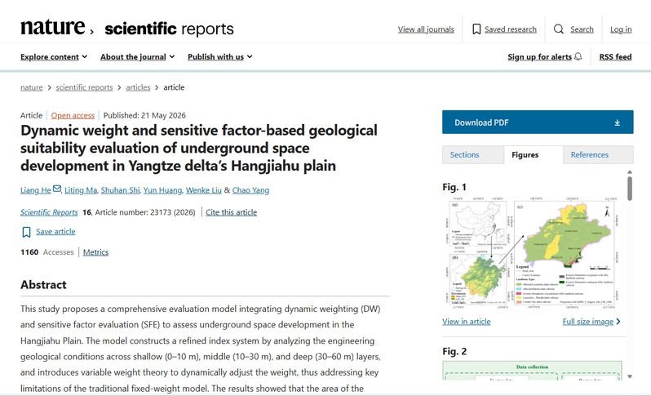Click the Abstract heading
The image size is (651, 396).
pyautogui.click(x=43, y=285)
